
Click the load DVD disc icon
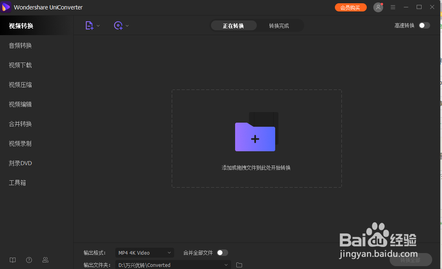tap(118, 25)
